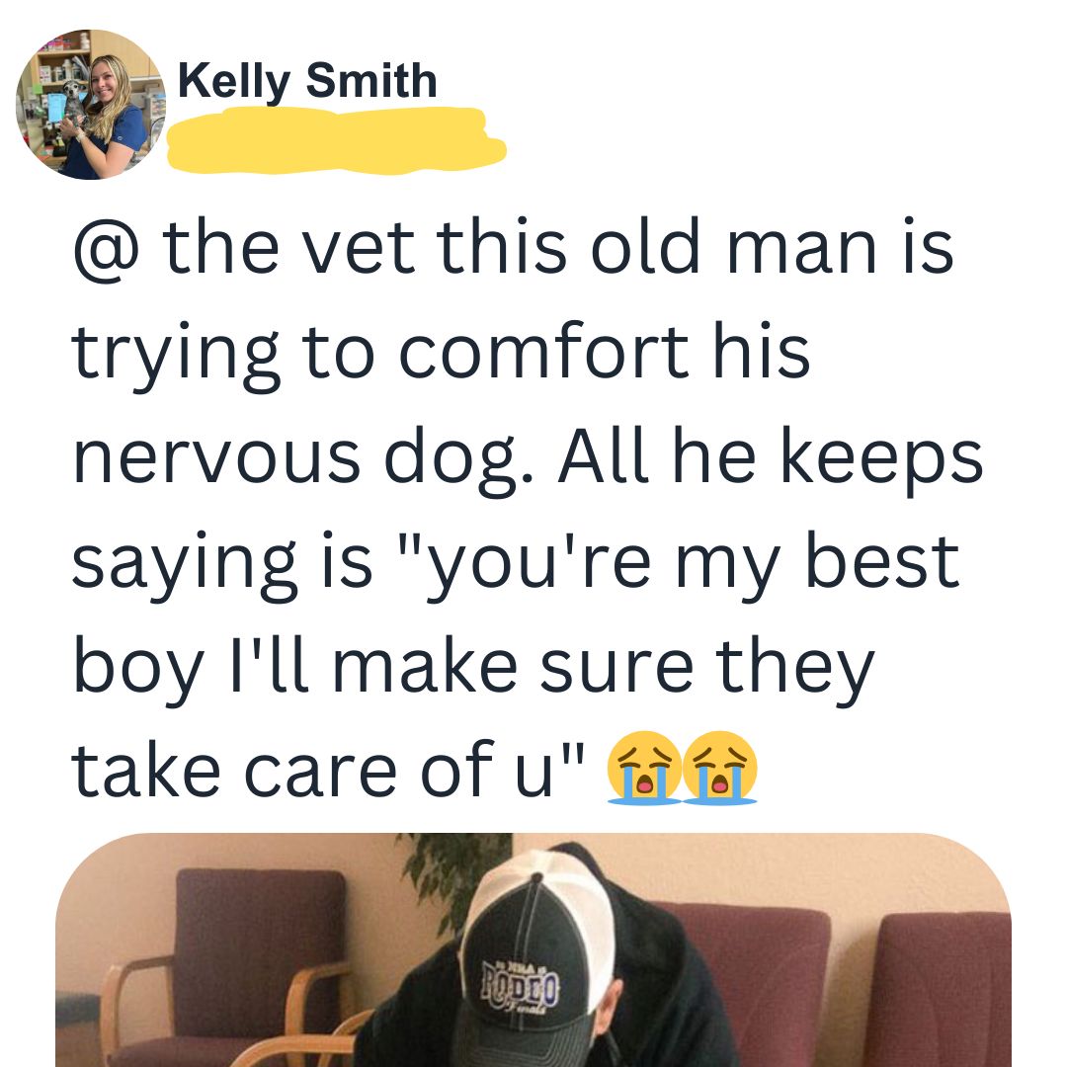
Task: Click the second crying face emoji
Action: tap(719, 769)
